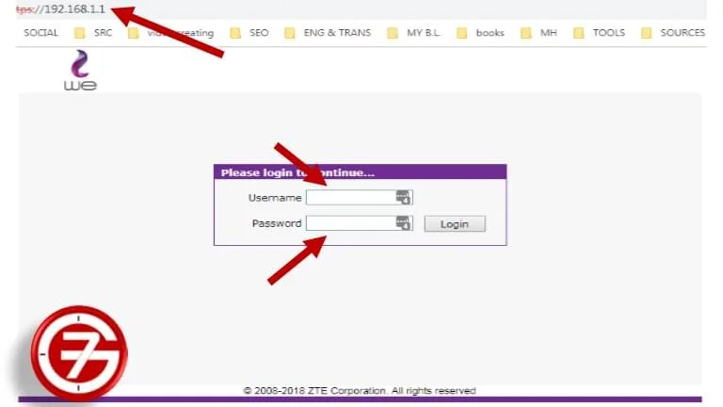
Task: Open the SOURCES bookmarks folder
Action: click(x=683, y=33)
